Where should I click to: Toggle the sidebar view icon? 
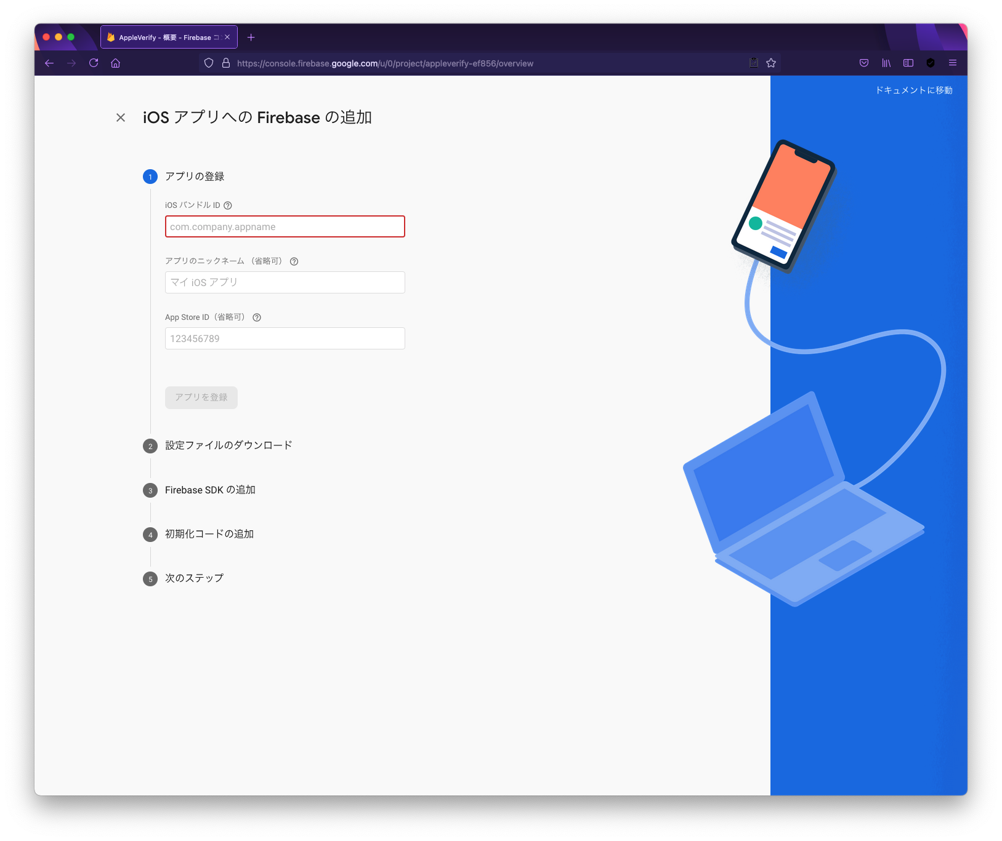[x=908, y=63]
